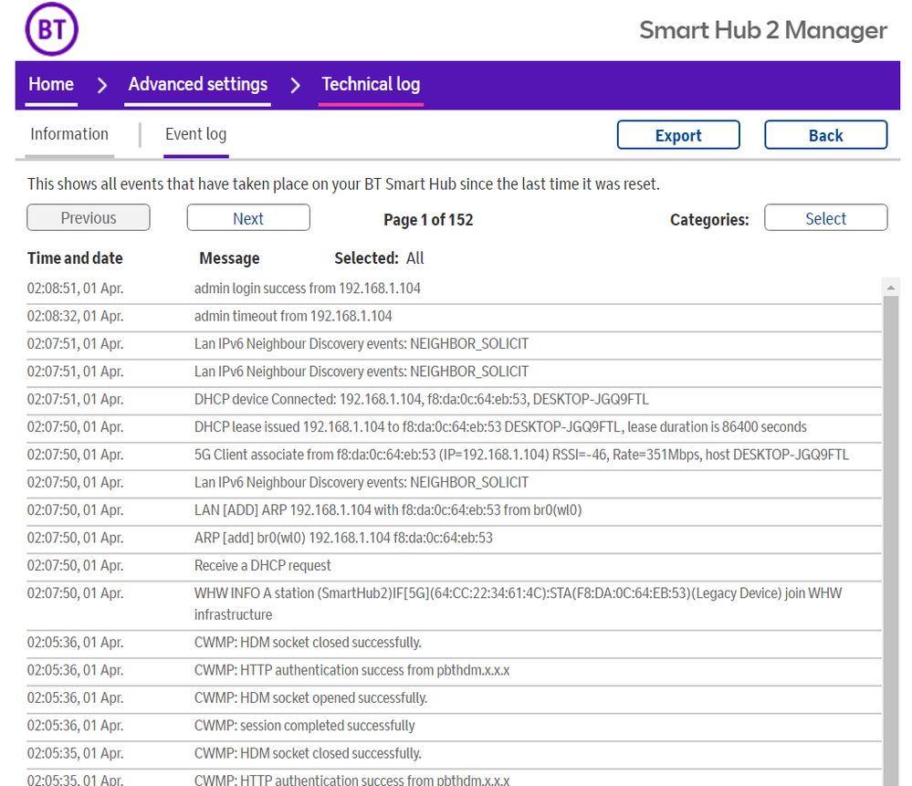Select the DHCP device Connected entry

[x=421, y=399]
